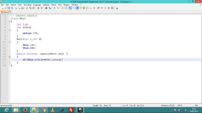Click the Save All toolbar icon

12,8
